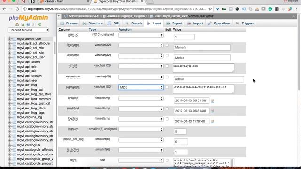
Task: Open the Chrome three-dot menu
Action: click(297, 9)
